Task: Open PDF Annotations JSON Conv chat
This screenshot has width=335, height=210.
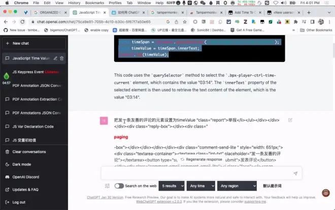Action: pyautogui.click(x=34, y=113)
